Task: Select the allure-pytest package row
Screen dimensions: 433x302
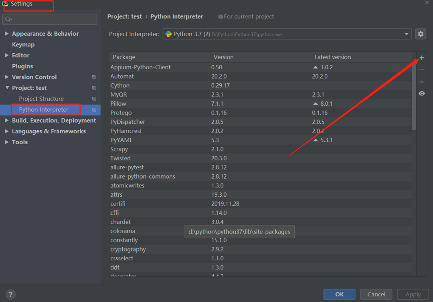Action: [x=261, y=167]
